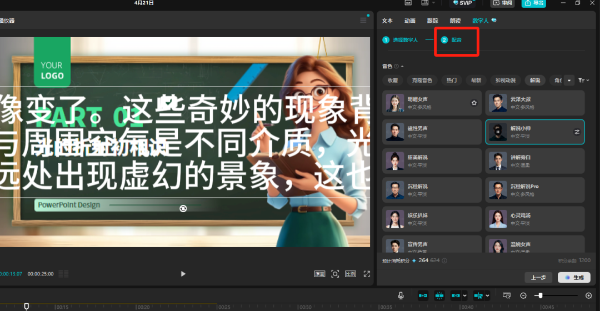Screen dimensions: 600x311
Task: Expand dropdown next to linkage icon
Action: click(x=464, y=295)
